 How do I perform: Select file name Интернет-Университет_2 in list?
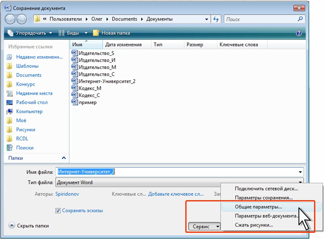pos(107,81)
